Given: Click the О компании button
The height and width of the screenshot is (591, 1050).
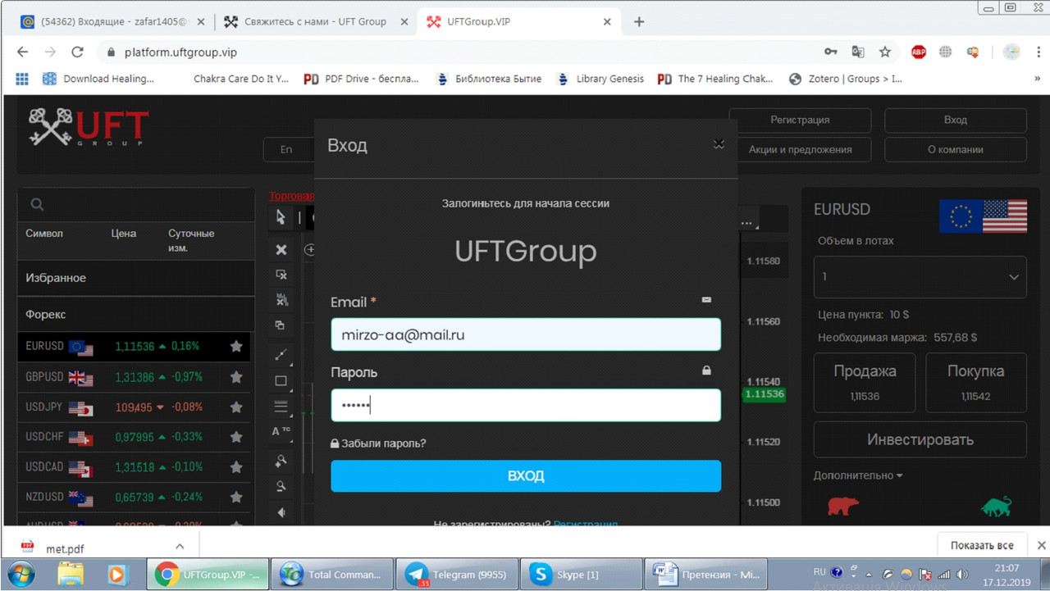Looking at the screenshot, I should coord(956,149).
